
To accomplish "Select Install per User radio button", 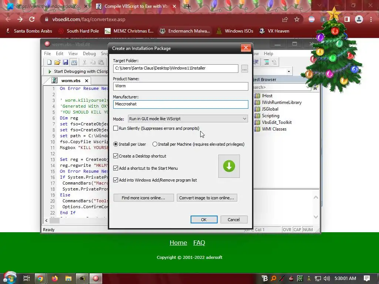I will click(115, 144).
